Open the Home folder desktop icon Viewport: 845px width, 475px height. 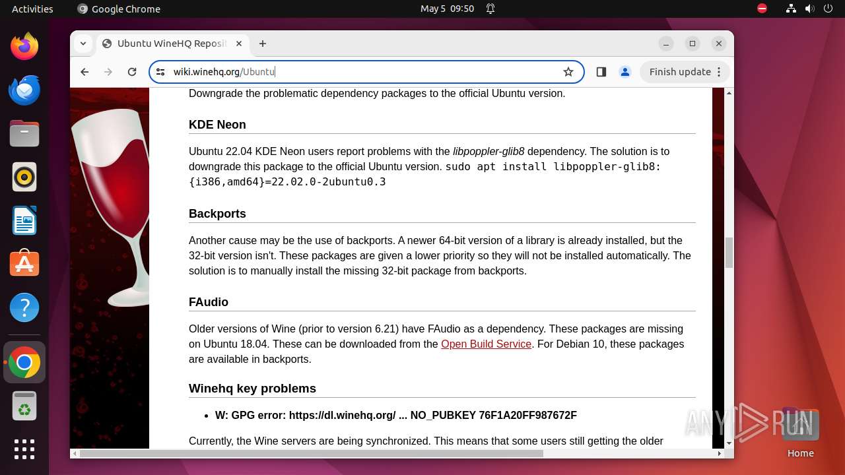coord(800,433)
